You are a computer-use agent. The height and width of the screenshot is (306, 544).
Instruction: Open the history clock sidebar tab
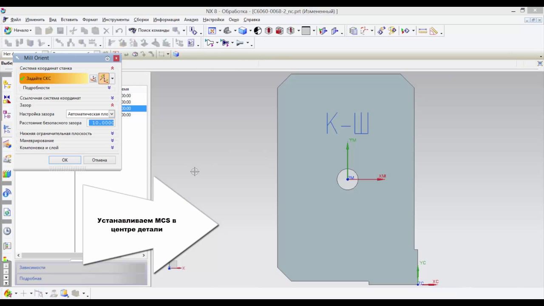click(7, 231)
